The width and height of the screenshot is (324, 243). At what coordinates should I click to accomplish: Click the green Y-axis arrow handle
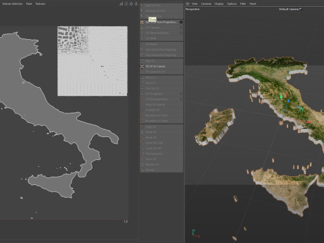(281, 97)
